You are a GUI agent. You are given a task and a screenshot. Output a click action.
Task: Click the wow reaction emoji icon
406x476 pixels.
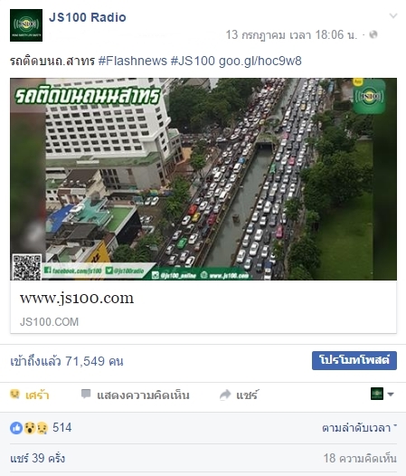coord(30,428)
